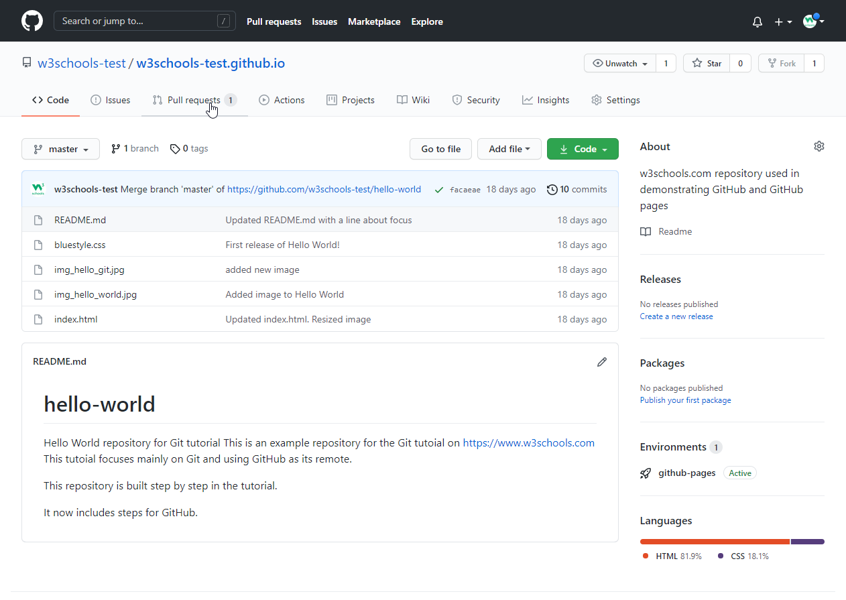Click the img_hello_world.jpg file icon
The image size is (846, 600).
39,294
